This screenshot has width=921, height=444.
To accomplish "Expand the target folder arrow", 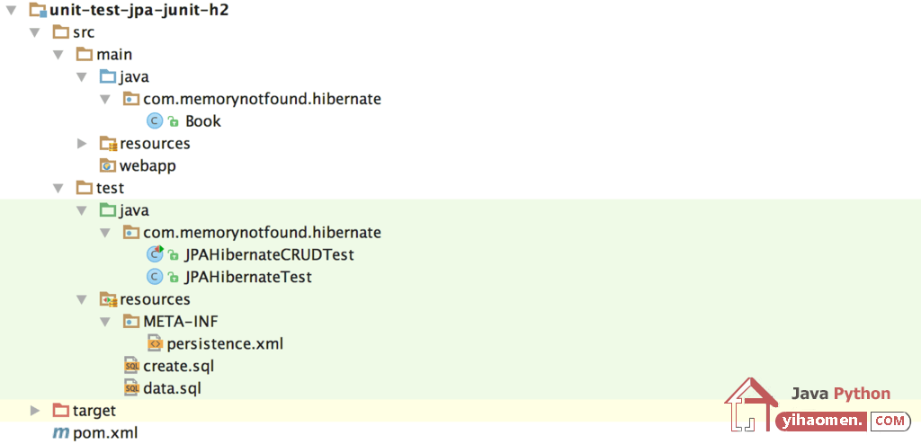I will point(35,411).
